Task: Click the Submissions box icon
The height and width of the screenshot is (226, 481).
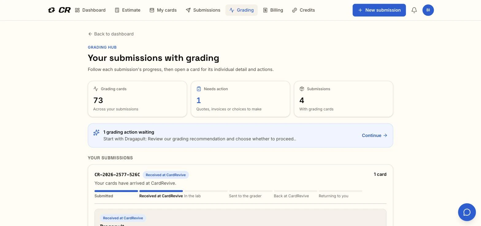Action: pos(302,89)
